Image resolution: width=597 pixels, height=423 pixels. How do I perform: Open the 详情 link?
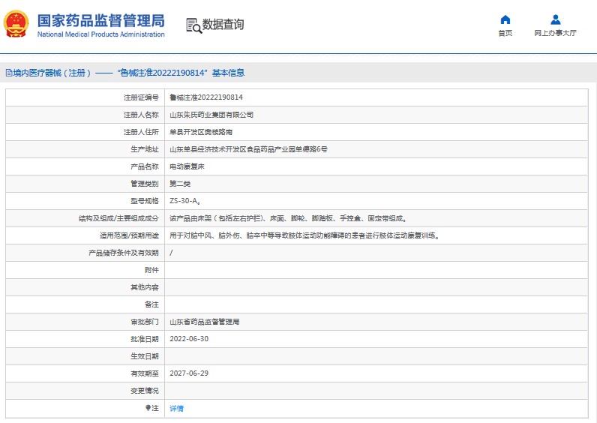pyautogui.click(x=177, y=408)
